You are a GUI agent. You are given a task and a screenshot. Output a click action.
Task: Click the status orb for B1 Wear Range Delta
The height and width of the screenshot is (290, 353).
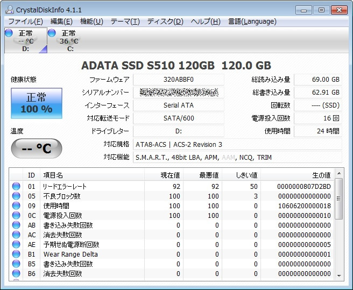16,254
